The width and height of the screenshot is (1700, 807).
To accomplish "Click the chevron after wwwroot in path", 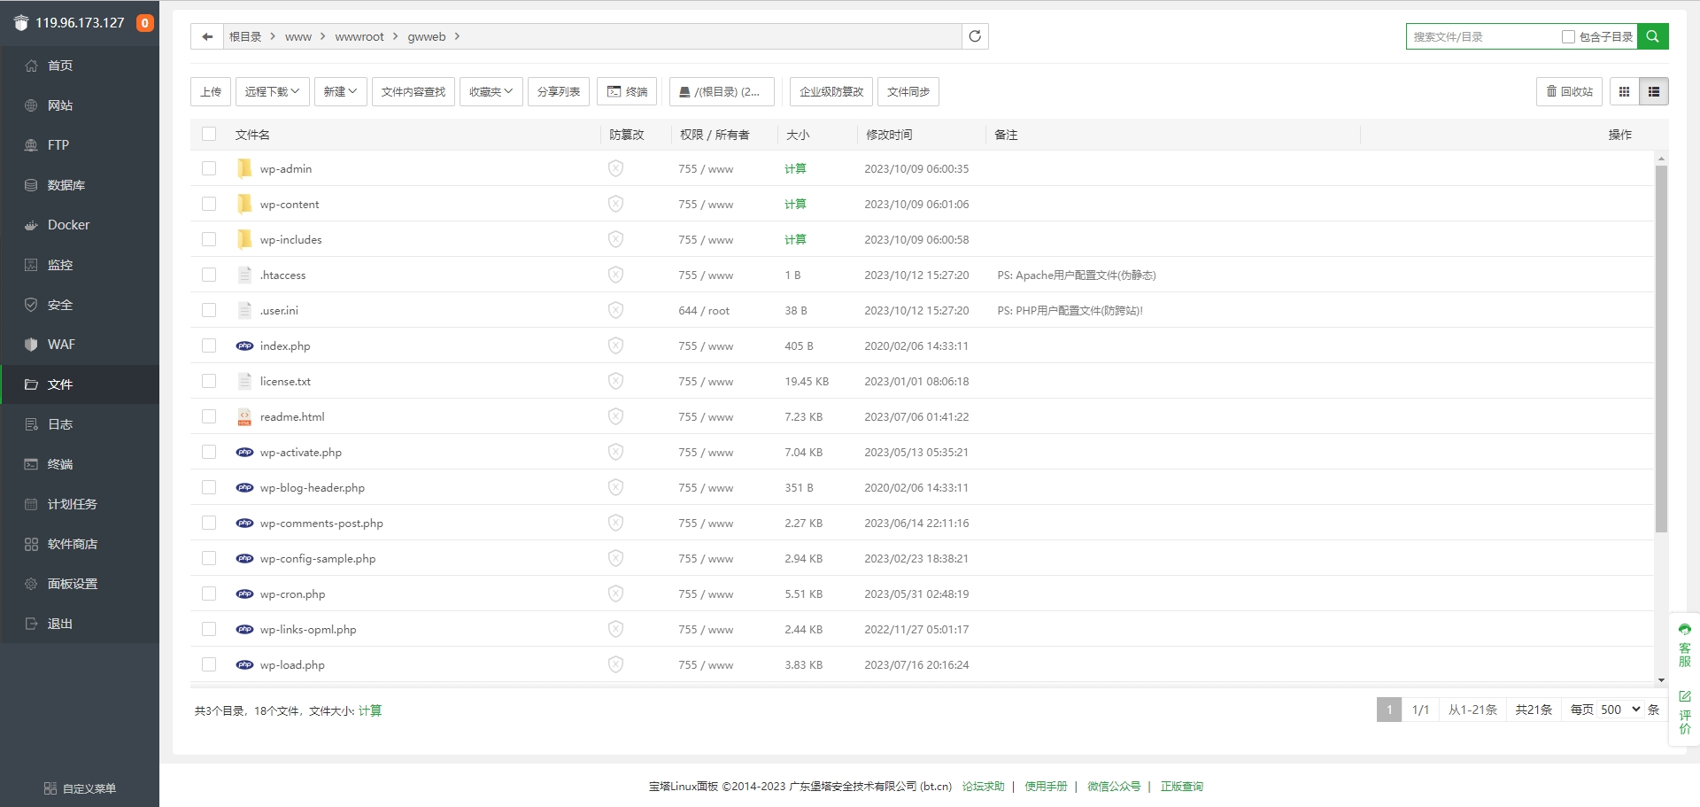I will coord(395,36).
